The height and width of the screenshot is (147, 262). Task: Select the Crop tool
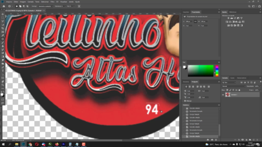3,28
